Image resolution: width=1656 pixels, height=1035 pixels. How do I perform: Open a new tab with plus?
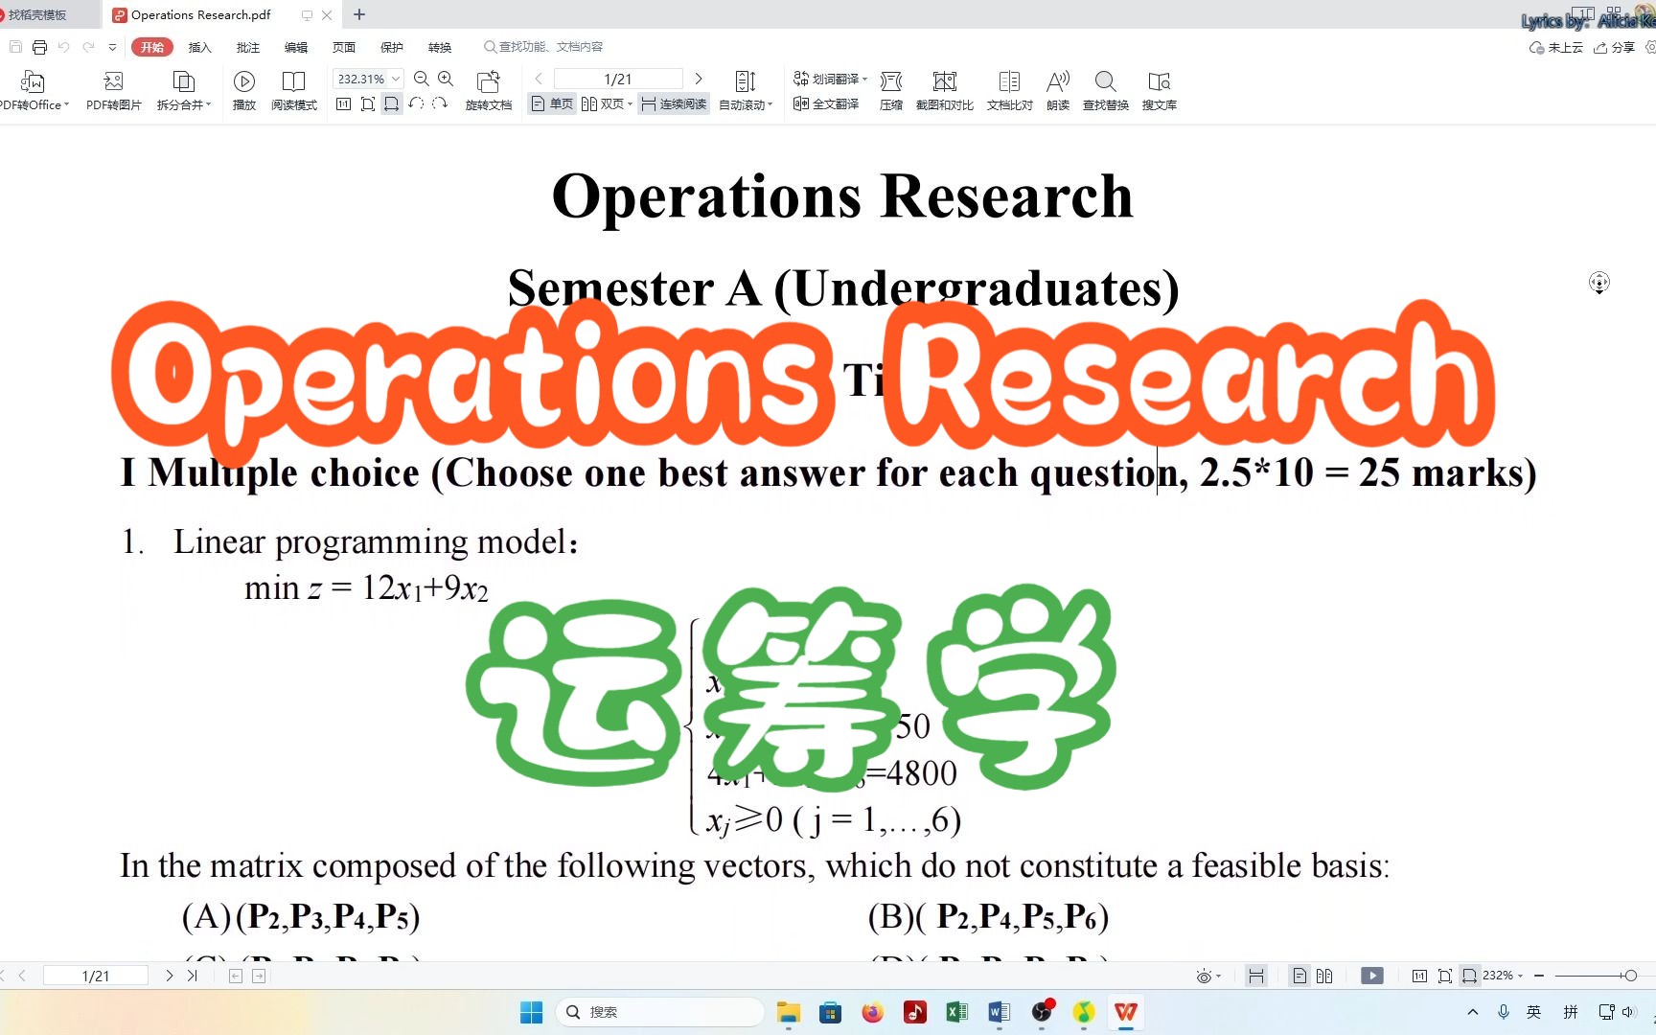coord(359,14)
